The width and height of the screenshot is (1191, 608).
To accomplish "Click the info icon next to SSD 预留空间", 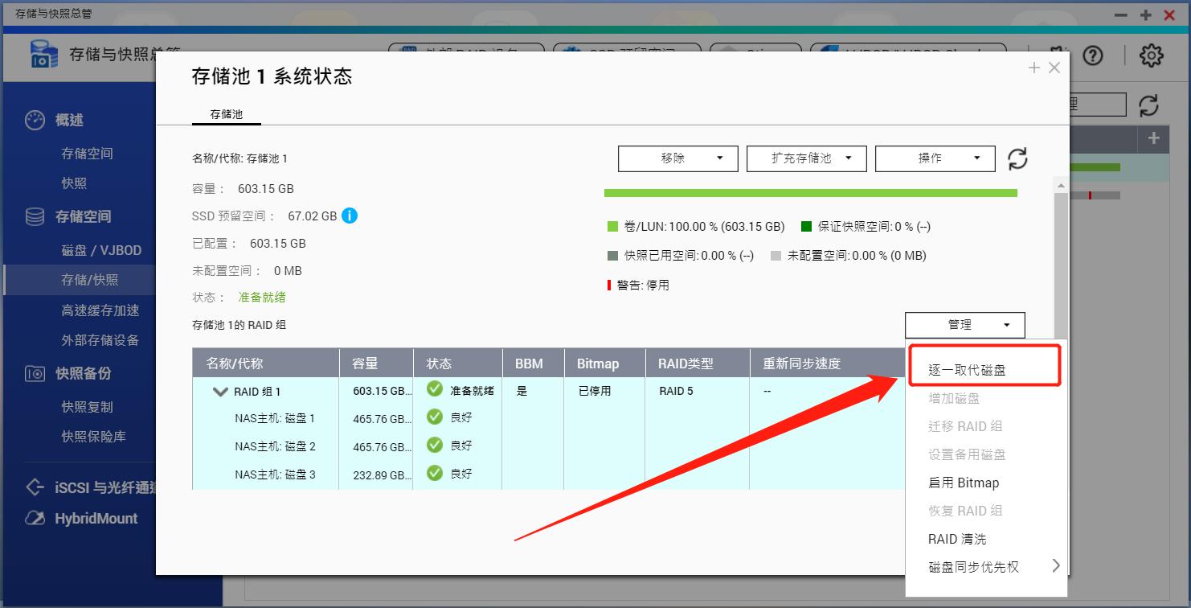I will coord(349,216).
